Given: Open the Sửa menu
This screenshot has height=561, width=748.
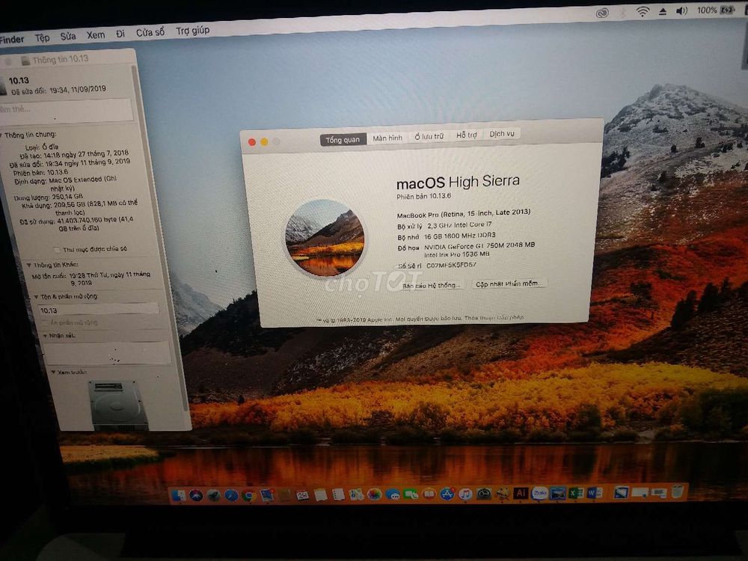Looking at the screenshot, I should pos(68,36).
